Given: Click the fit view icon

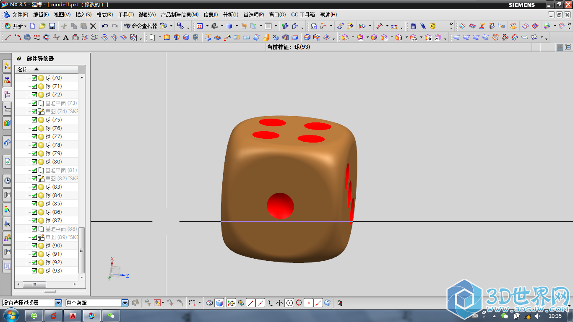Looking at the screenshot, I should 200,26.
